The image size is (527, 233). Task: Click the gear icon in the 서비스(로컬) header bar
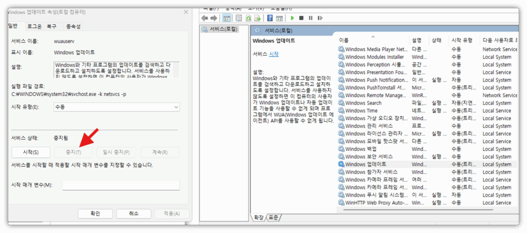(x=258, y=31)
